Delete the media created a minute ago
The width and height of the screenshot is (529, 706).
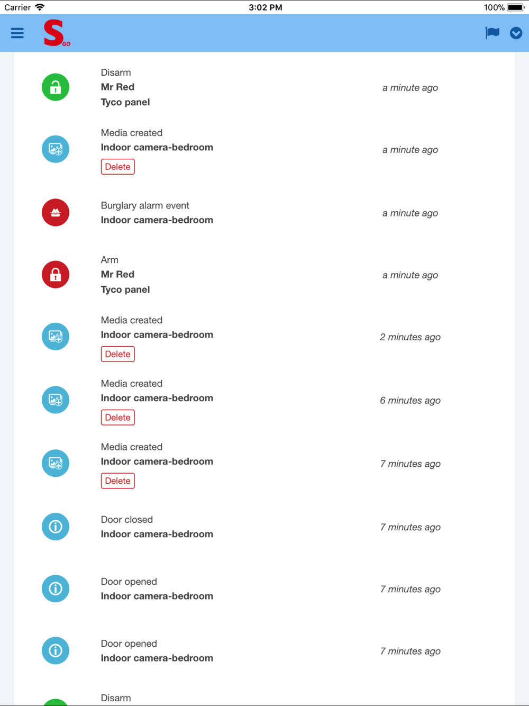coord(117,167)
